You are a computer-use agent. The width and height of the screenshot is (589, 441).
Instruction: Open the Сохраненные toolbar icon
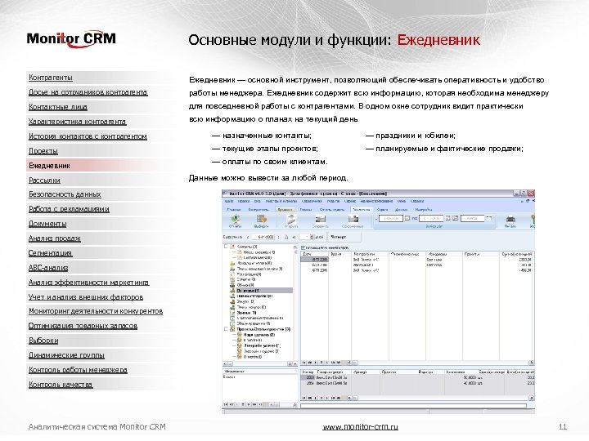tap(353, 220)
